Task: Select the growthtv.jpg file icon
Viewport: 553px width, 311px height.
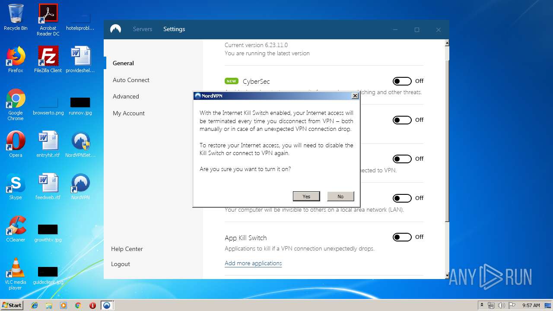Action: click(x=48, y=233)
